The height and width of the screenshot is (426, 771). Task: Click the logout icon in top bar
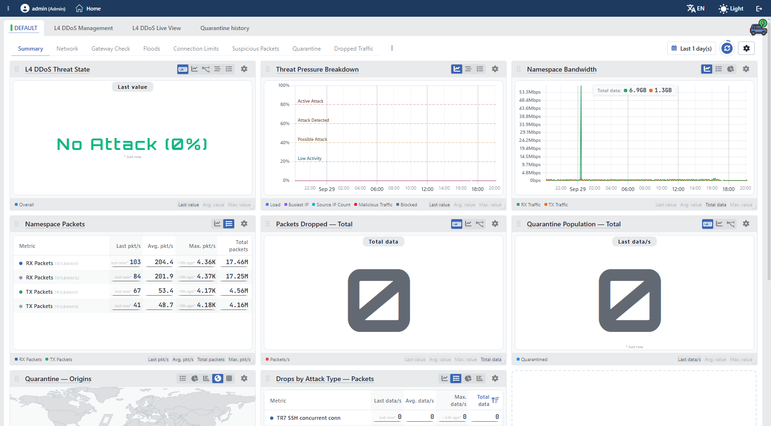pos(759,9)
